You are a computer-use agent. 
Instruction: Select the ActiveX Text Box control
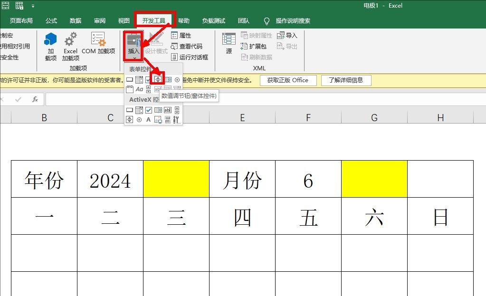[x=168, y=110]
